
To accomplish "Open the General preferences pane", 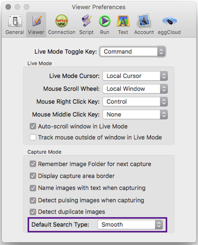I will pos(15,24).
